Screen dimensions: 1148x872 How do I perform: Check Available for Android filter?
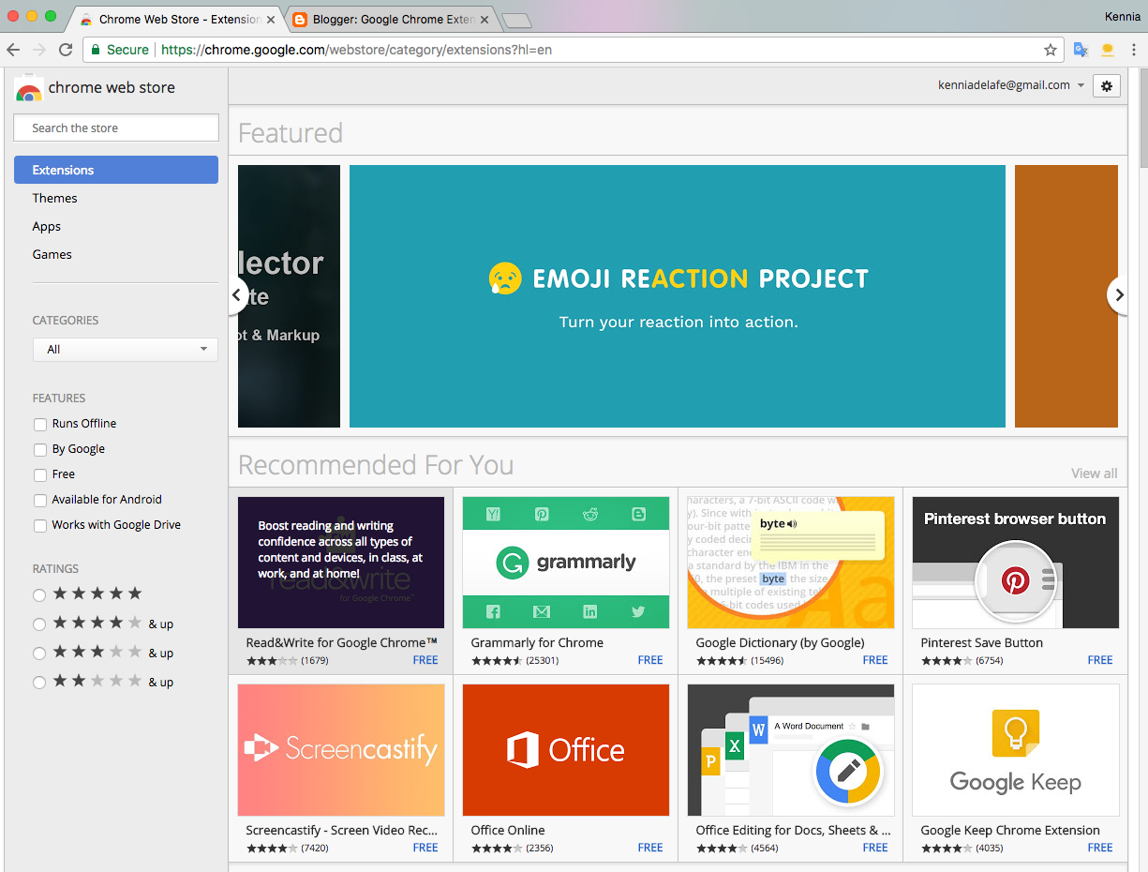tap(39, 500)
